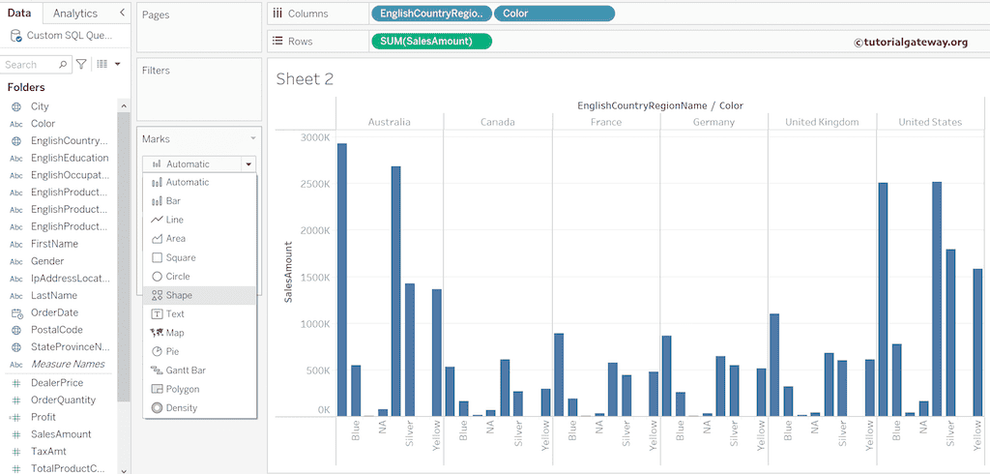This screenshot has width=990, height=474.
Task: Switch to the Analytics tab
Action: pos(75,14)
